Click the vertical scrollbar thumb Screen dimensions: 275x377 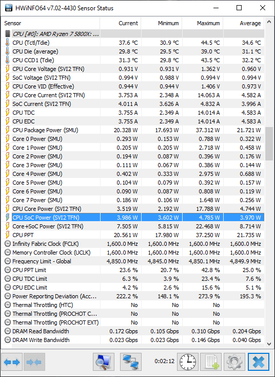coord(269,144)
